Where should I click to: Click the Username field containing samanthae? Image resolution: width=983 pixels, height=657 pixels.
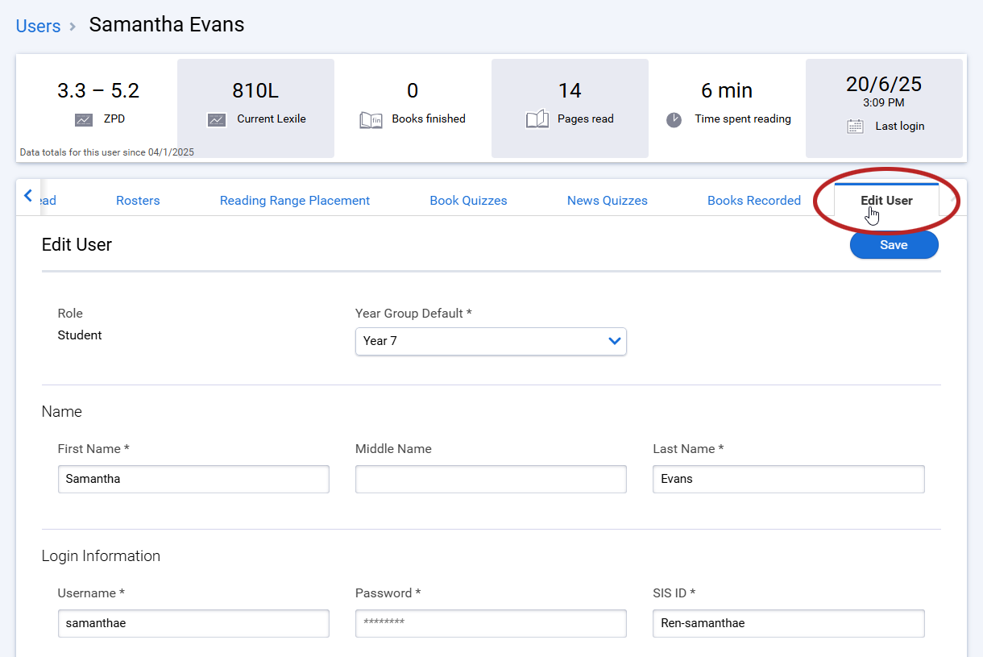pos(193,623)
